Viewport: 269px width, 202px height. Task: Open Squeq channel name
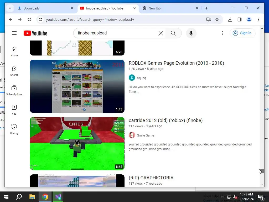[142, 78]
